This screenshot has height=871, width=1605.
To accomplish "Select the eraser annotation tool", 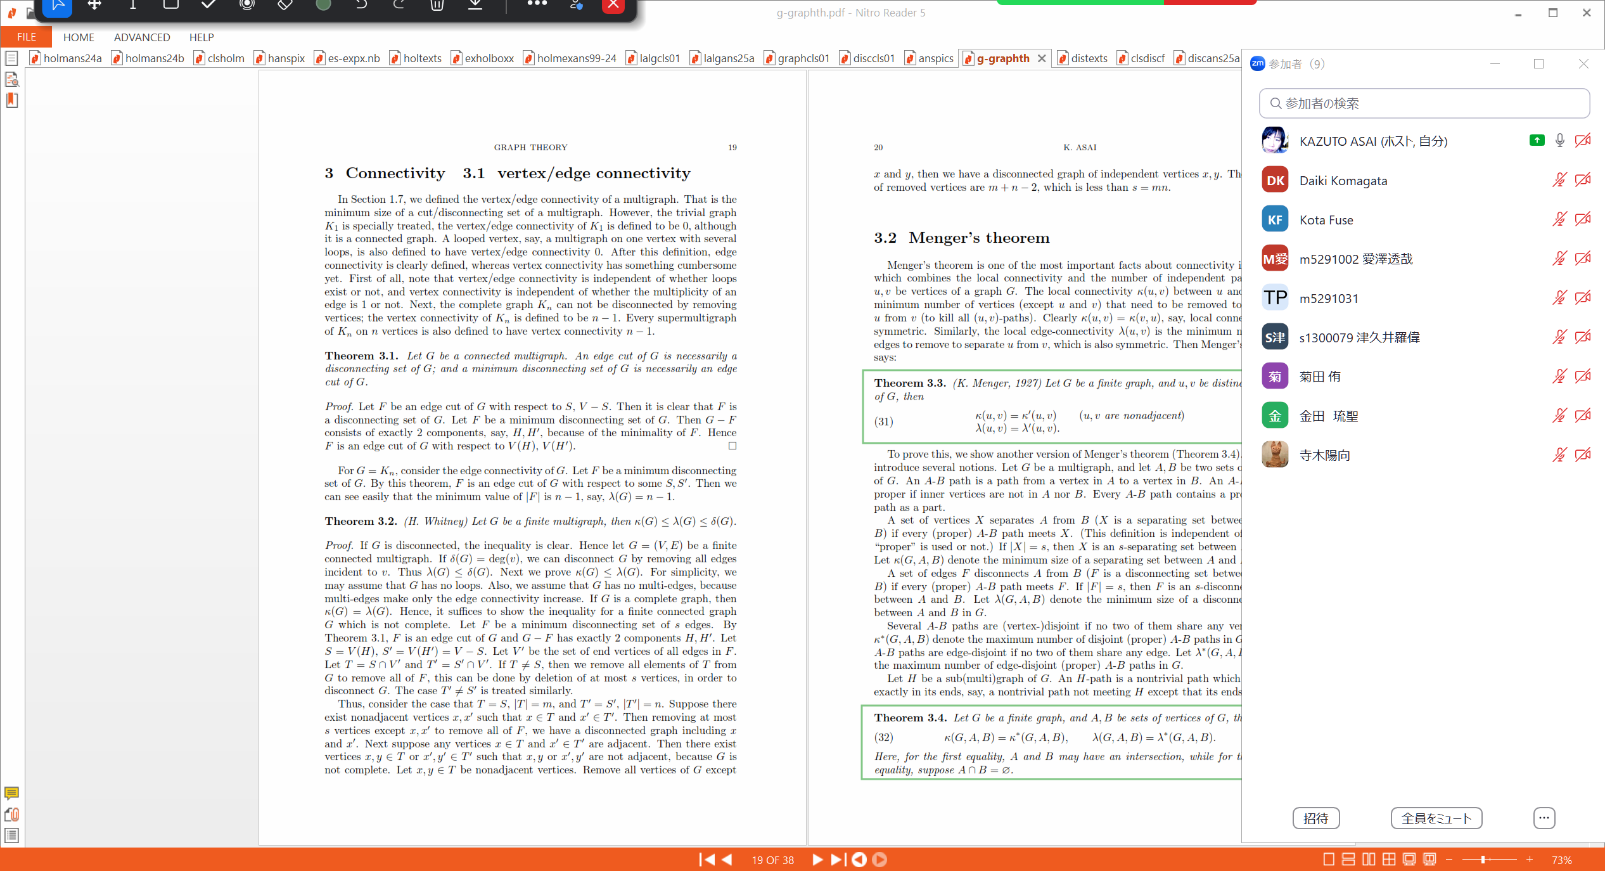I will click(285, 6).
